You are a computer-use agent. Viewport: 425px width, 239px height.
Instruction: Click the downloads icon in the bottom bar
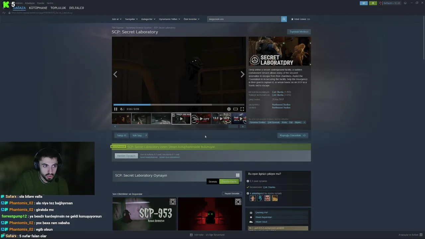pyautogui.click(x=191, y=235)
